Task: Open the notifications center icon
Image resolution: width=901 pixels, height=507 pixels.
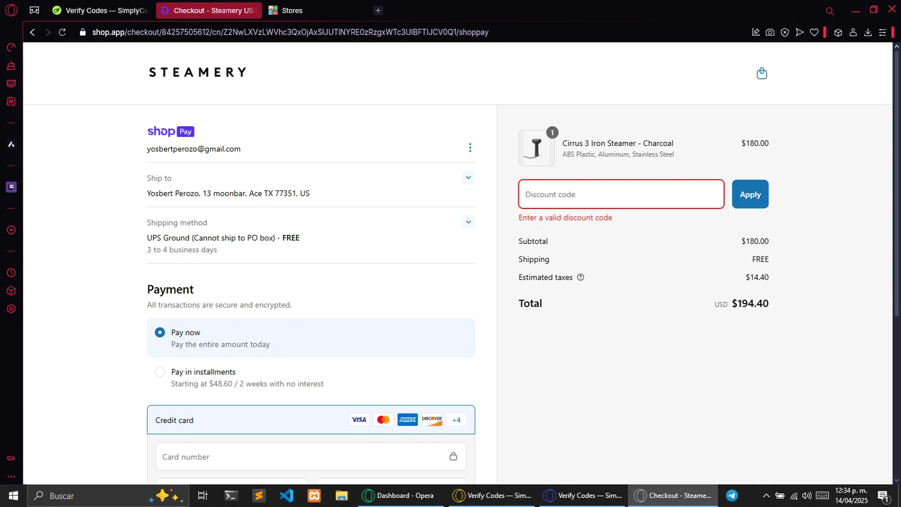Action: pyautogui.click(x=884, y=496)
